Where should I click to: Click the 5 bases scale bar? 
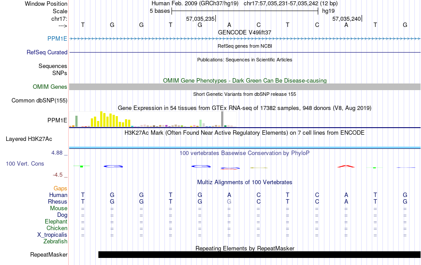click(245, 11)
